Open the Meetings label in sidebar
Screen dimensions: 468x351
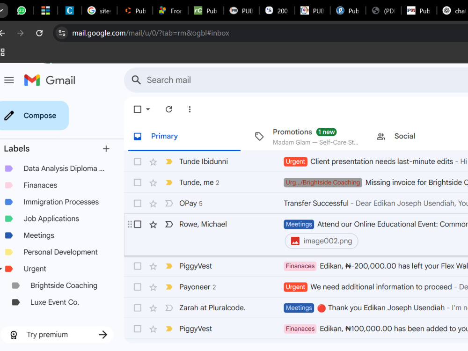pyautogui.click(x=39, y=235)
